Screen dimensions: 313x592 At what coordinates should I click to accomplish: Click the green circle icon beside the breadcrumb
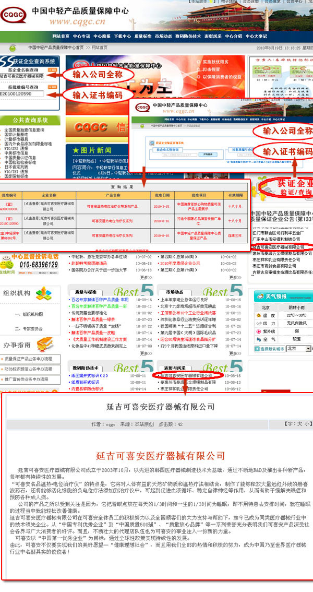(13, 49)
